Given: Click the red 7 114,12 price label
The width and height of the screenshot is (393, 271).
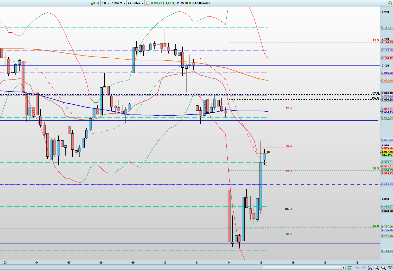Looking at the screenshot, I should [387, 58].
